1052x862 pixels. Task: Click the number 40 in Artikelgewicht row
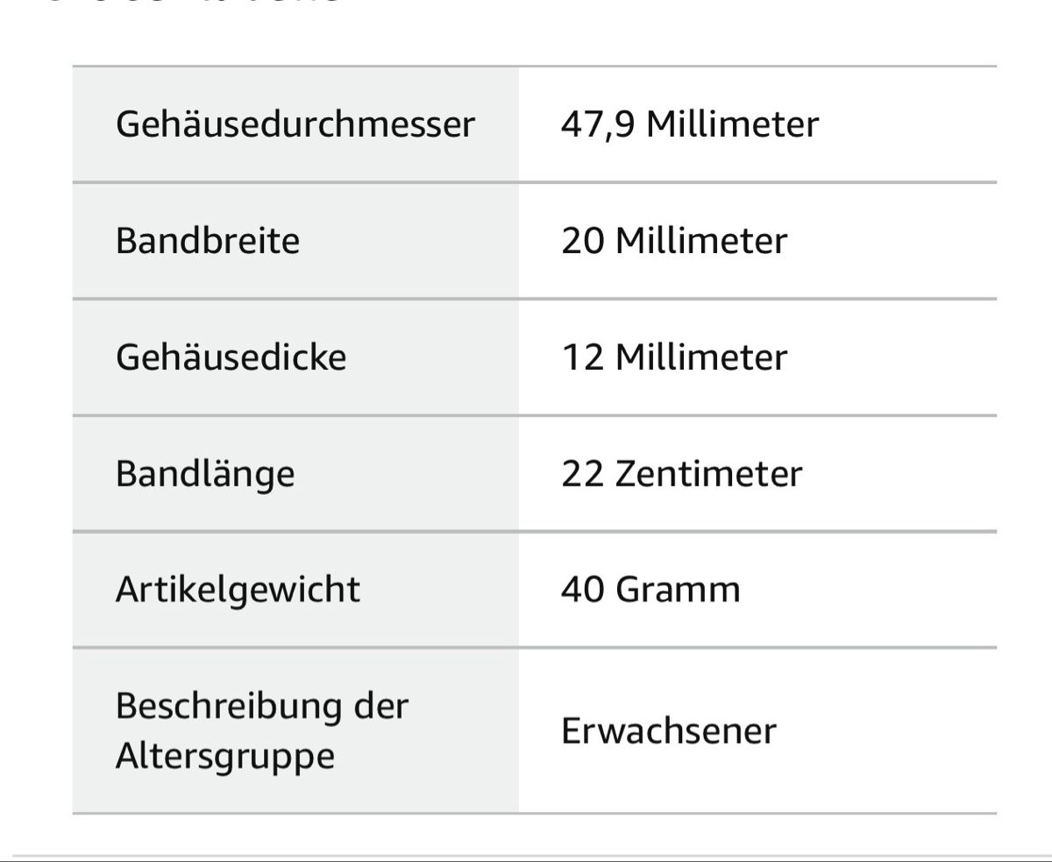(x=583, y=589)
